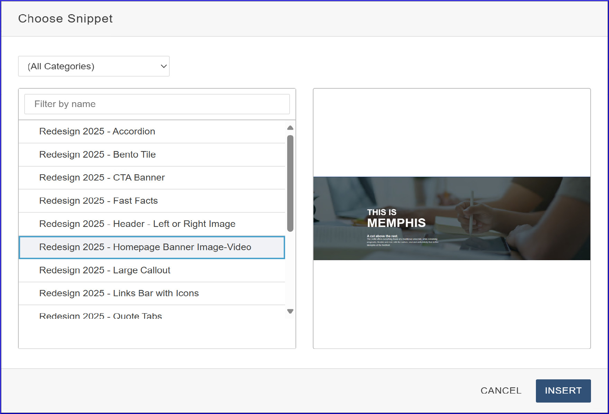Click the Filter by name field
The height and width of the screenshot is (414, 609).
coord(157,104)
